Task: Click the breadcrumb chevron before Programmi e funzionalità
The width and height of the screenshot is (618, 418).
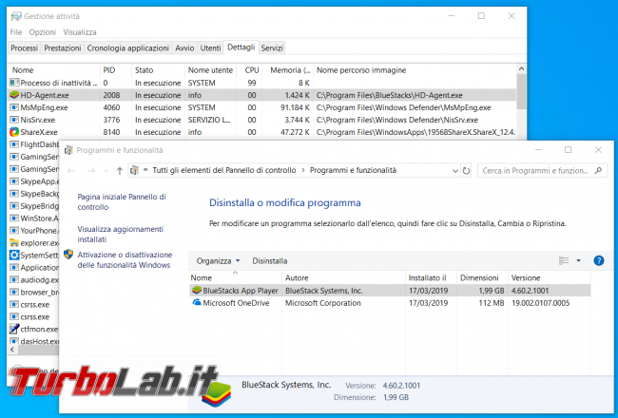Action: pos(303,170)
